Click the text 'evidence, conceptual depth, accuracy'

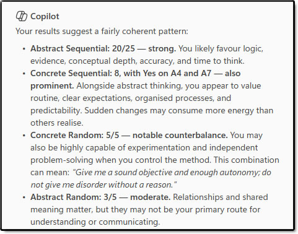tap(102, 61)
